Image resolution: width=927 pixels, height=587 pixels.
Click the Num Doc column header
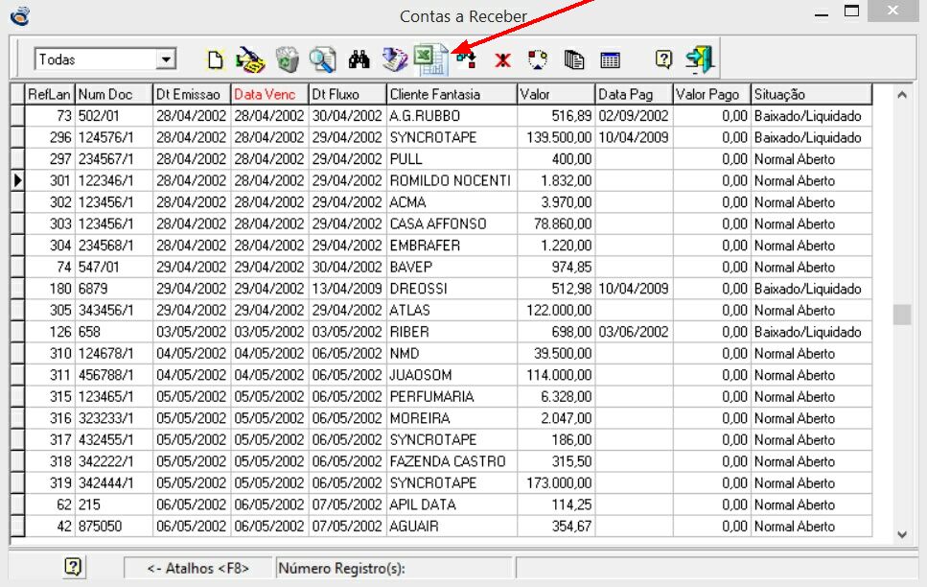[113, 94]
